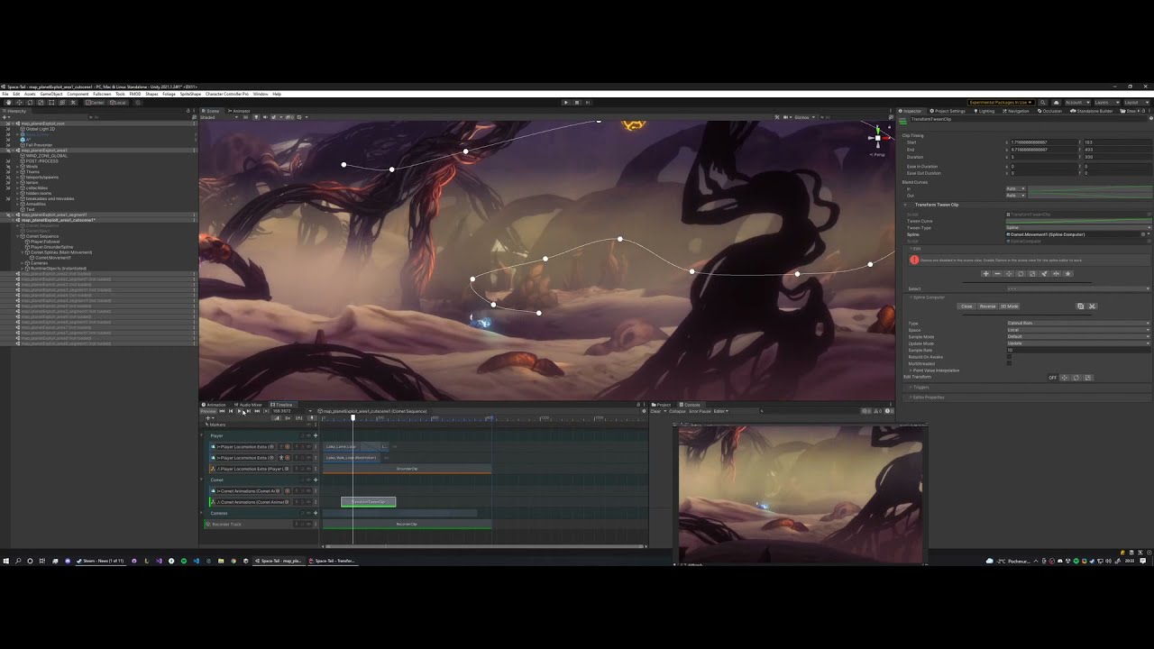Screen dimensions: 1154x649
Task: Click the spline Close button
Action: point(966,306)
